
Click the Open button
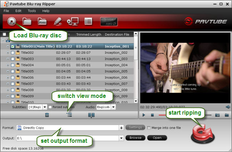pyautogui.click(x=157, y=138)
